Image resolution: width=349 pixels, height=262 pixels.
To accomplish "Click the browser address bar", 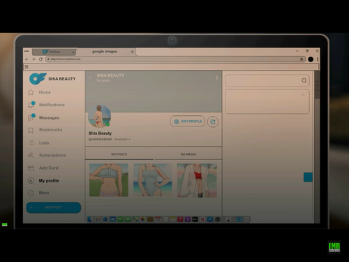I will (x=175, y=59).
